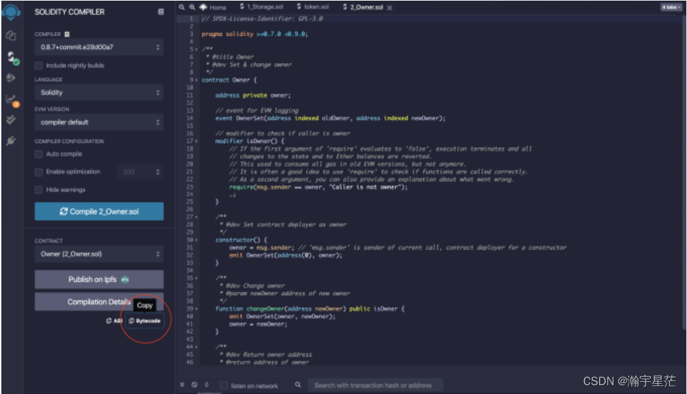
Task: Focus the transaction hash search field
Action: tap(376, 385)
